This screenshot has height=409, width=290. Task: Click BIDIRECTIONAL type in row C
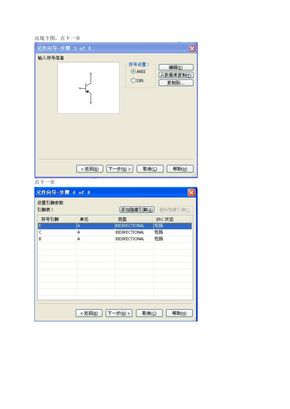[134, 232]
